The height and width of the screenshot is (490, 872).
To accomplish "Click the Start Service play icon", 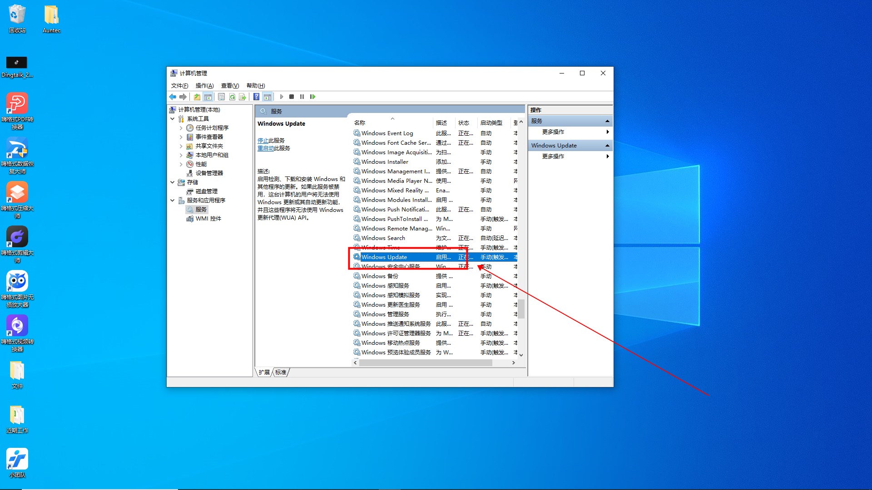I will tap(282, 97).
